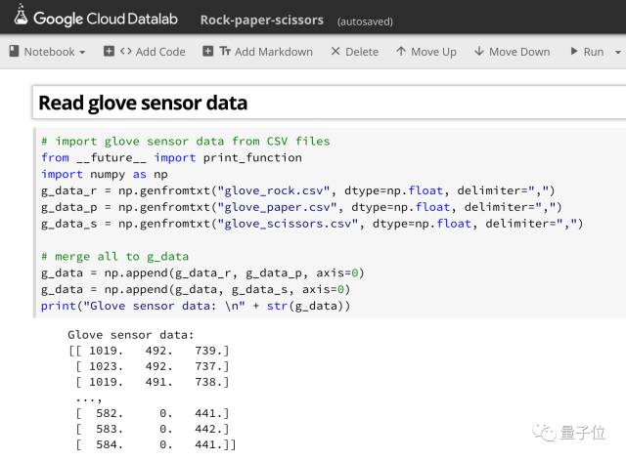Place cursor on 'from __future__ import print_function' line
The image size is (626, 460).
(172, 158)
